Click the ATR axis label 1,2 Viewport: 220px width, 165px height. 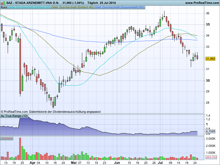pyautogui.click(x=208, y=119)
